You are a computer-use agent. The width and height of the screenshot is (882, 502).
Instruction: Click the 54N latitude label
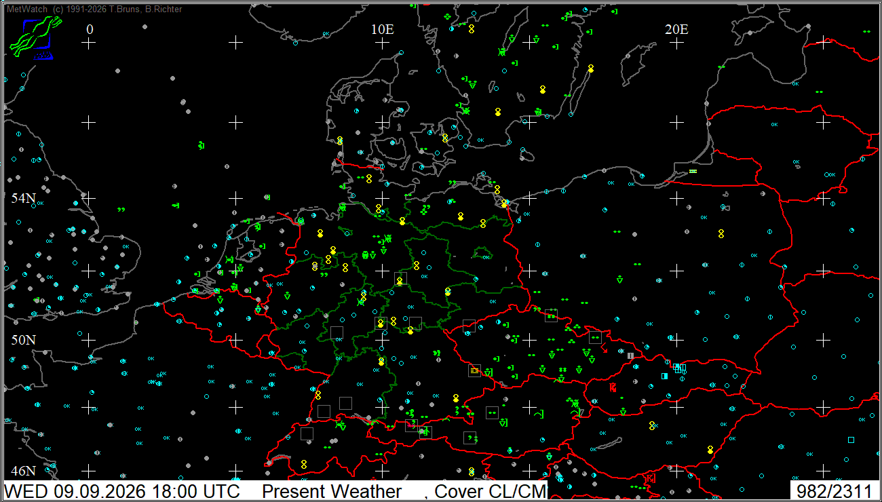pos(23,198)
